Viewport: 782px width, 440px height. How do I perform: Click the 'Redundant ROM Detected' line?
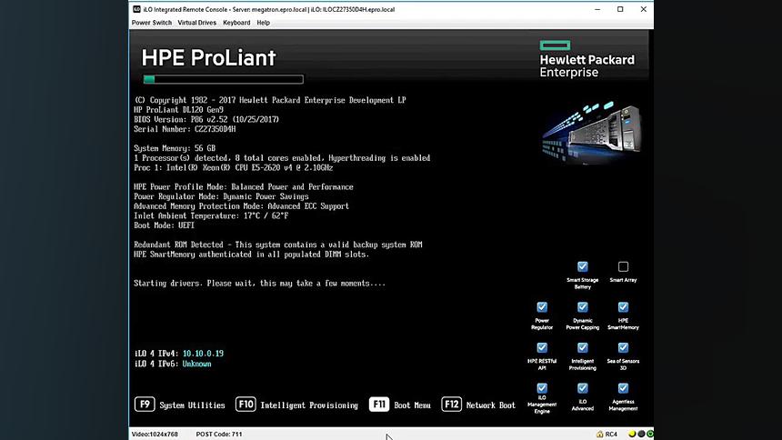click(277, 245)
